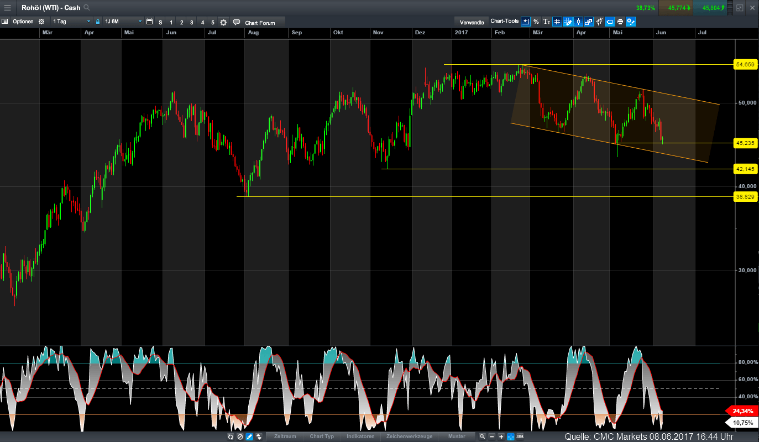The width and height of the screenshot is (759, 442).
Task: Click the ruler measure icon in bottom toolbar
Action: pyautogui.click(x=520, y=436)
